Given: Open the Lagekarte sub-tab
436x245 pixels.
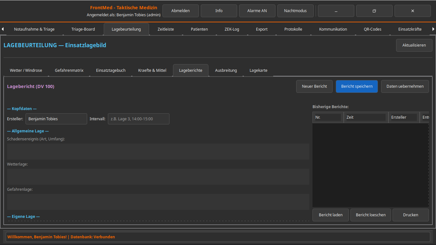Looking at the screenshot, I should click(x=258, y=70).
